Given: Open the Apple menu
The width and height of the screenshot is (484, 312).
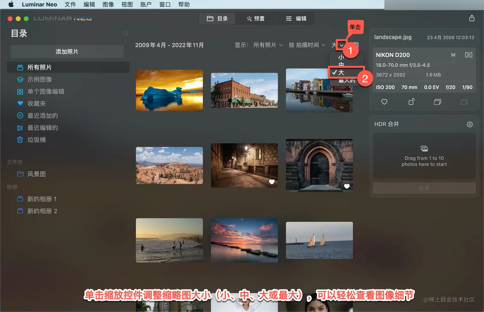Looking at the screenshot, I should click(11, 4).
